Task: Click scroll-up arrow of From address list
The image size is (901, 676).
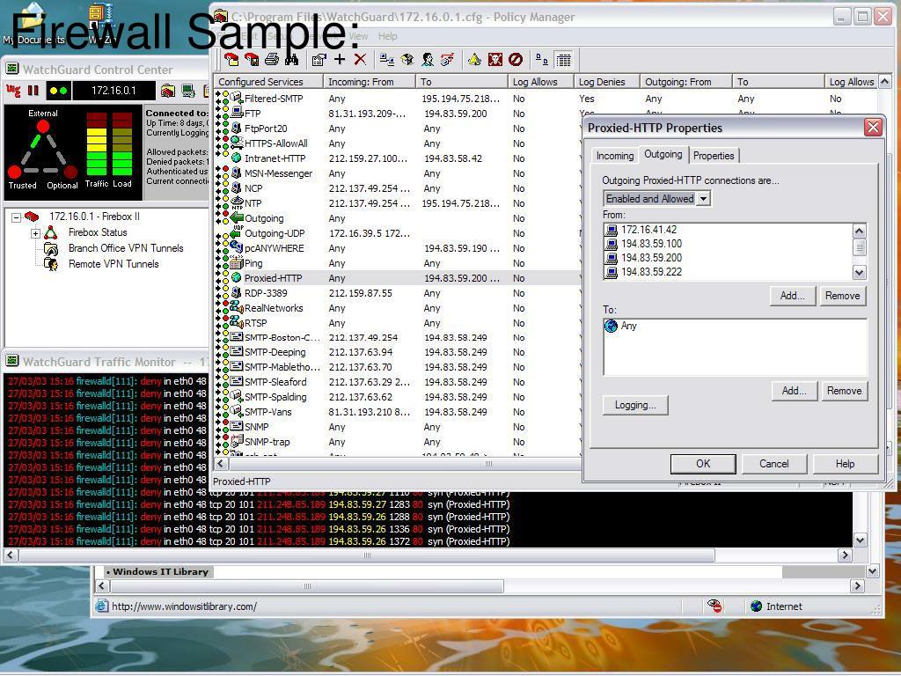Action: click(859, 231)
